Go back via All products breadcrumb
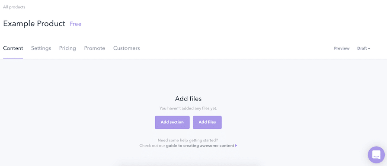Screen dimensions: 387x166 point(14,7)
